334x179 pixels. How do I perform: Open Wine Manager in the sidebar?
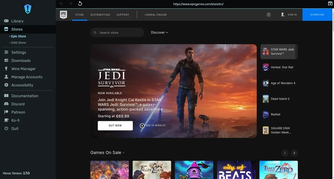pos(28,68)
